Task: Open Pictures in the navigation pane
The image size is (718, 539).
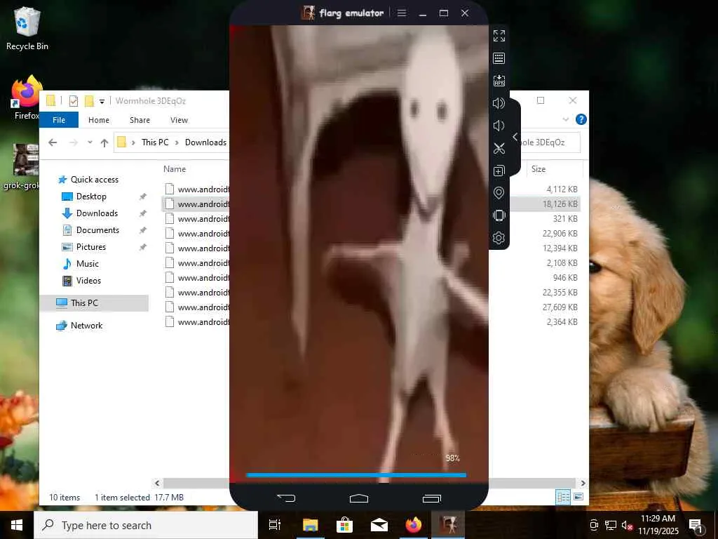Action: click(90, 247)
